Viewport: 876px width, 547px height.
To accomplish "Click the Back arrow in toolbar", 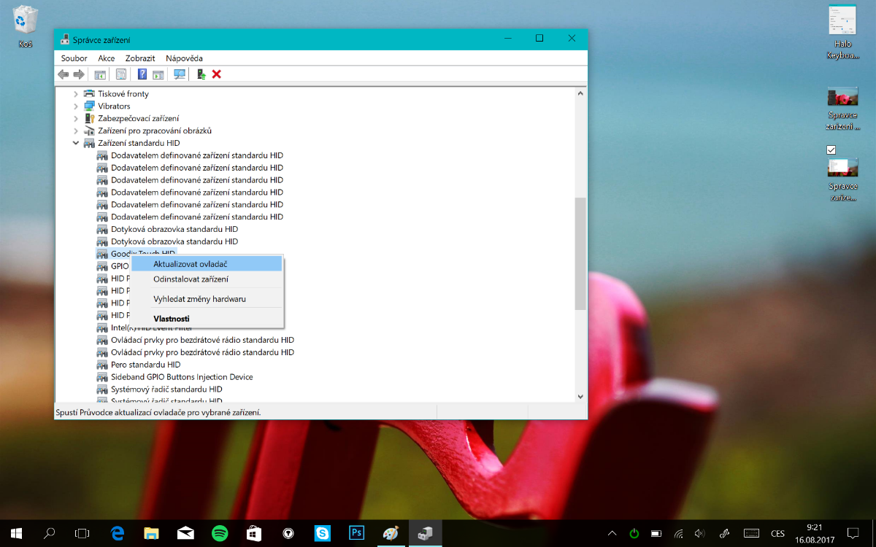I will [x=64, y=74].
